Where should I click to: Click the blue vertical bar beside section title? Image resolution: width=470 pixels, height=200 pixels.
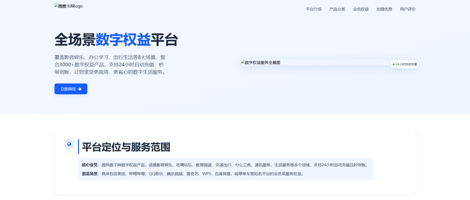coord(79,147)
